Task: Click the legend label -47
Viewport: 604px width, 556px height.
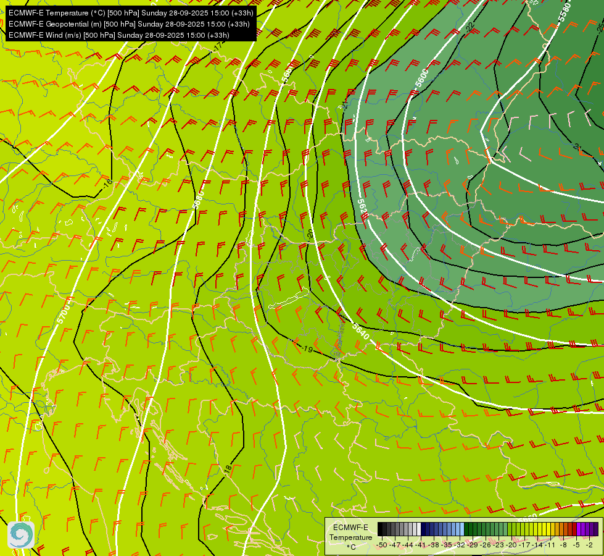Action: (x=395, y=545)
